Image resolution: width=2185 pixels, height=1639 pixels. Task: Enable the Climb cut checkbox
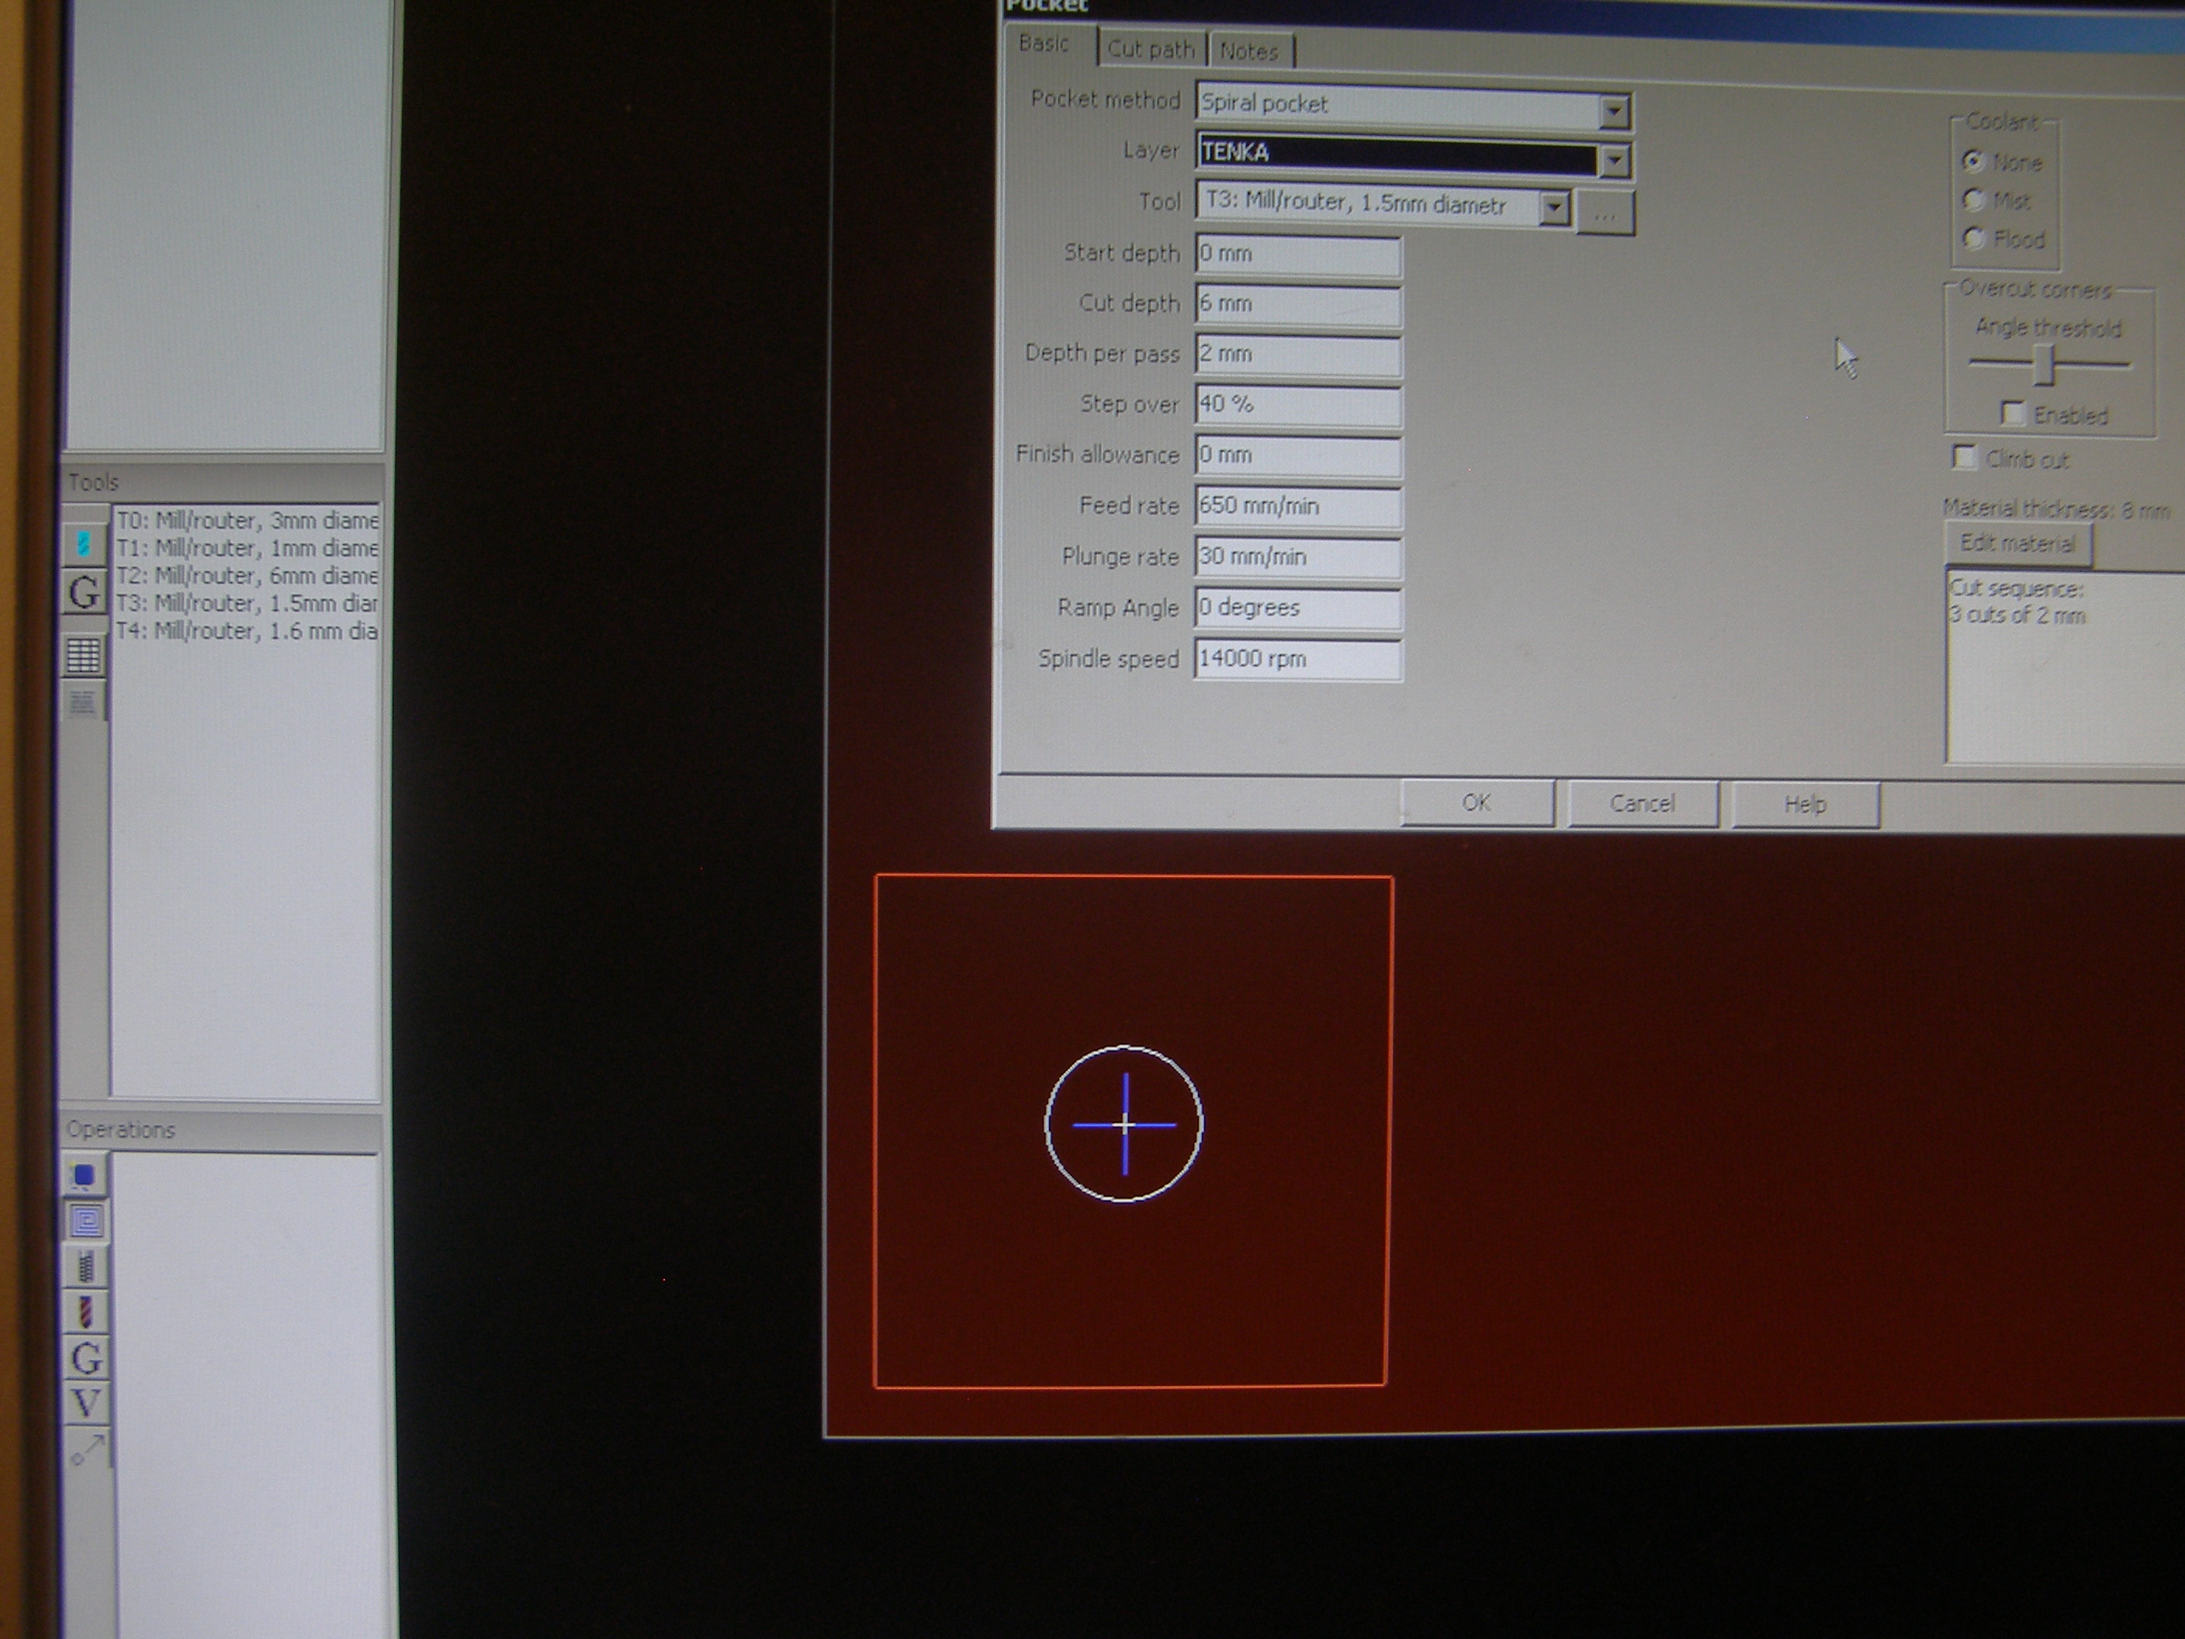tap(1965, 457)
